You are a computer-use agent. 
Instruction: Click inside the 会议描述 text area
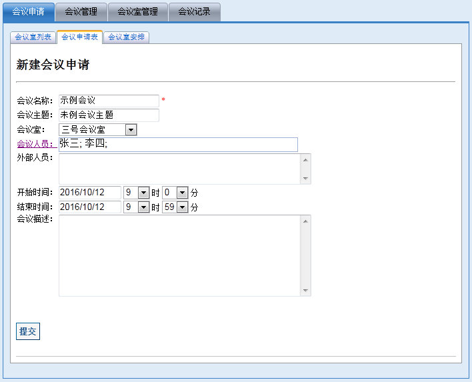coord(179,255)
